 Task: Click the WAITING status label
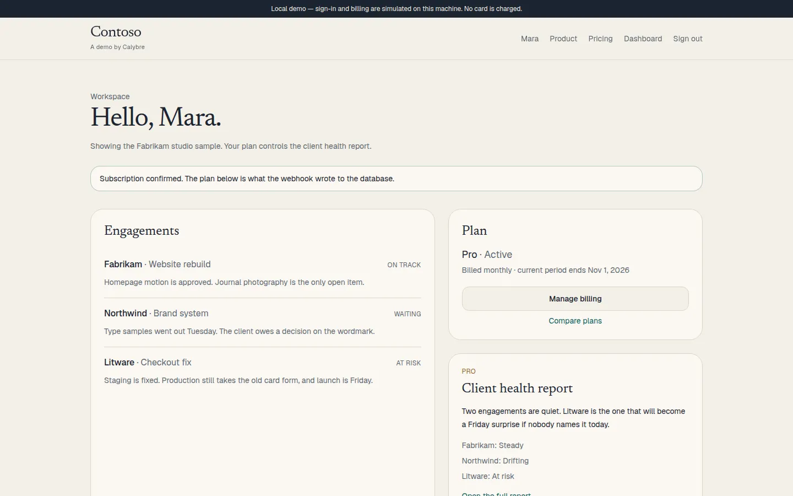(x=408, y=314)
